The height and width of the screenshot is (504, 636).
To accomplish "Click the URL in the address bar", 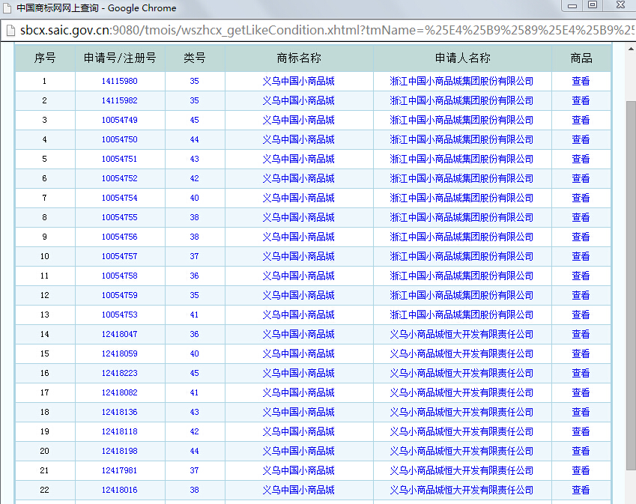I will point(327,31).
